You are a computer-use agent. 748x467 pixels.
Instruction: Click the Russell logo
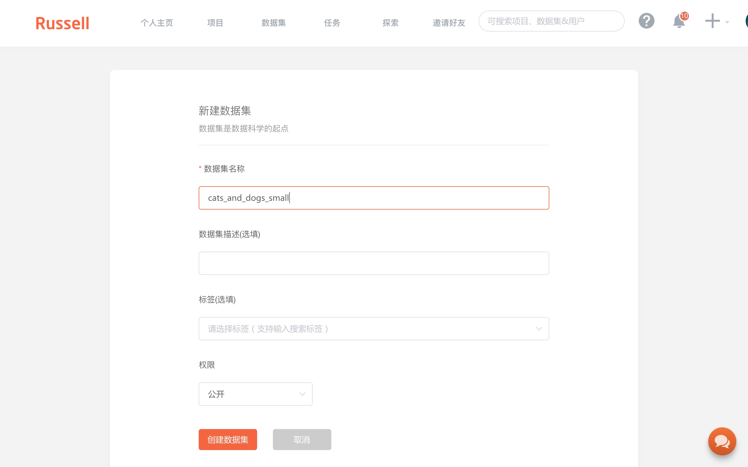click(63, 23)
